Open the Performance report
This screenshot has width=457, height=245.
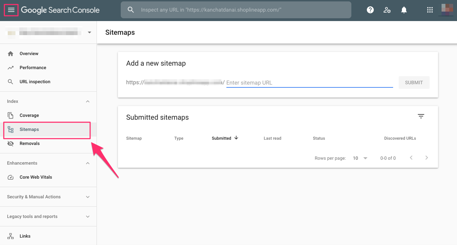(x=33, y=68)
